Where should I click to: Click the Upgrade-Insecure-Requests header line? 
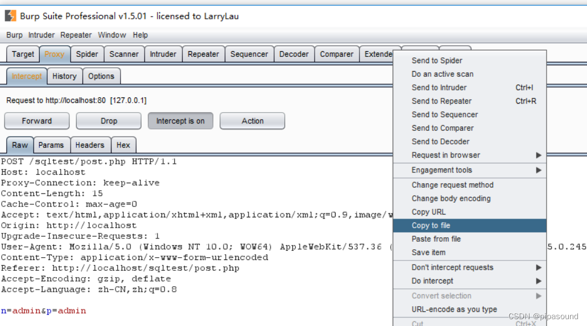(80, 236)
